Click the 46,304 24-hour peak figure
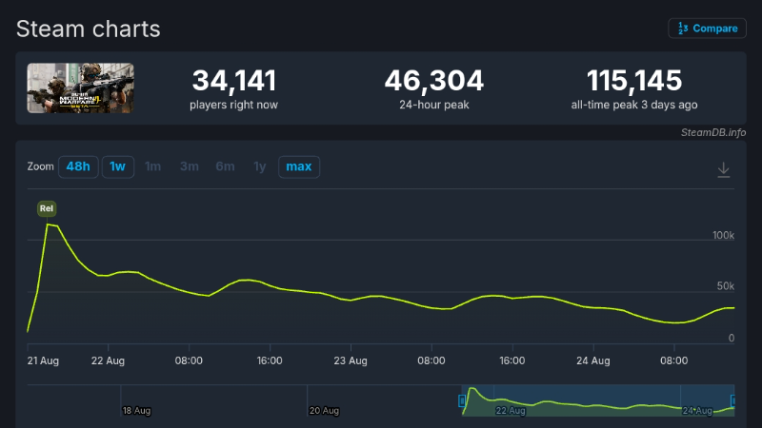The width and height of the screenshot is (762, 428). [x=434, y=81]
